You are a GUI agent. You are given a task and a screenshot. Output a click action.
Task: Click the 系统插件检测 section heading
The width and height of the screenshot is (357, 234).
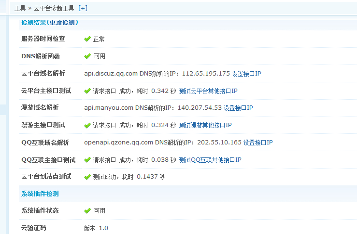coord(40,194)
